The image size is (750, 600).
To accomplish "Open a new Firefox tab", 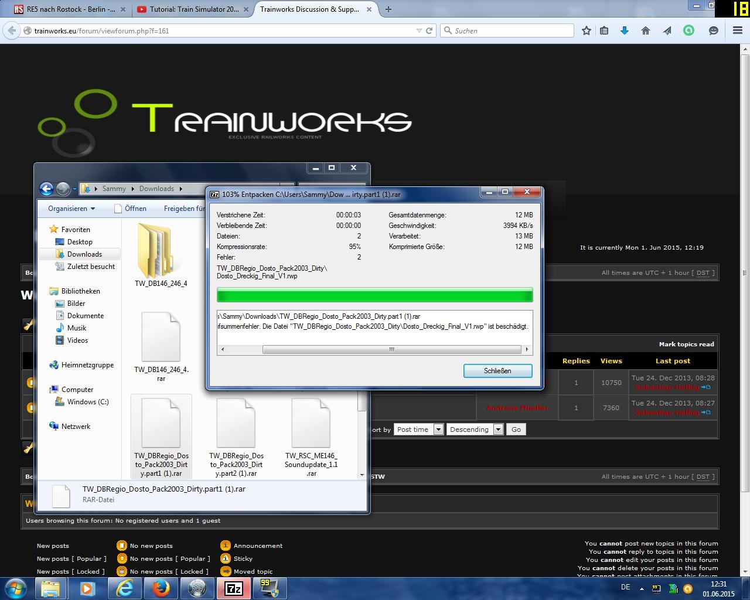I will (388, 9).
